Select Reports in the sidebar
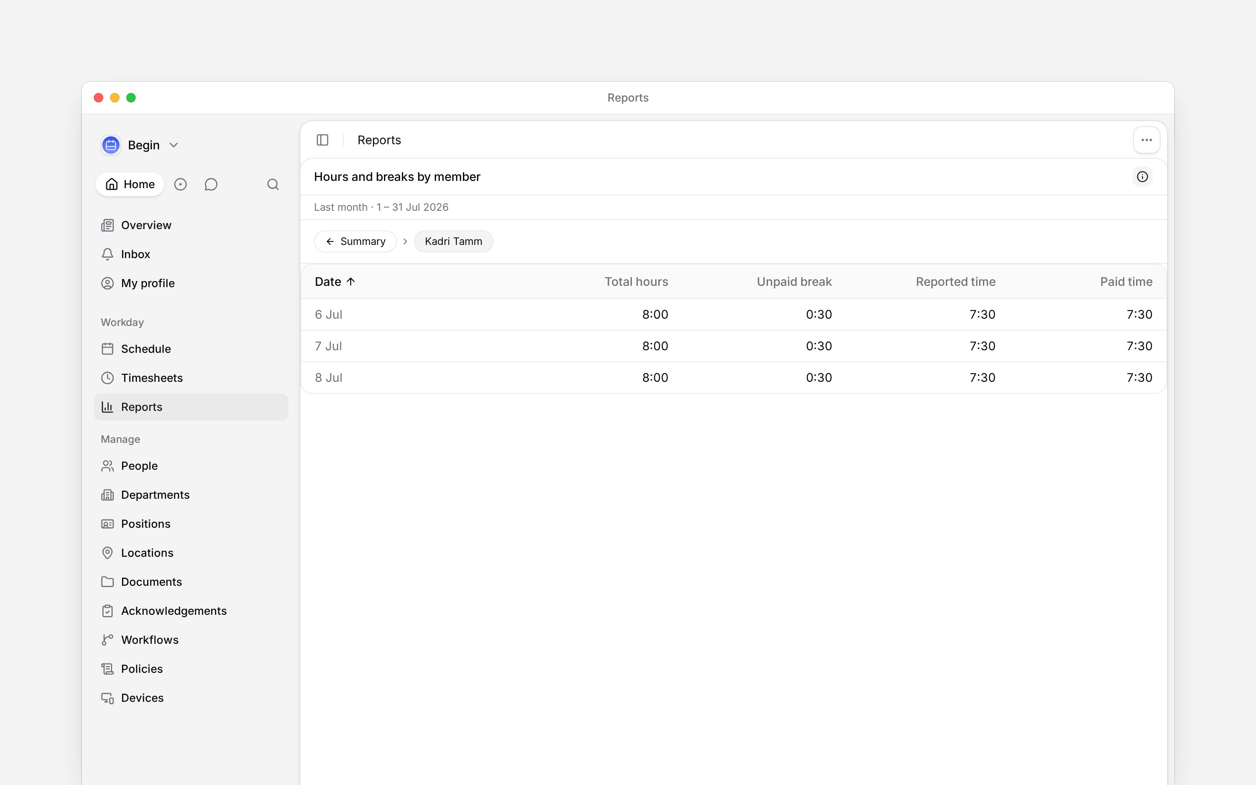The height and width of the screenshot is (785, 1256). pos(191,407)
